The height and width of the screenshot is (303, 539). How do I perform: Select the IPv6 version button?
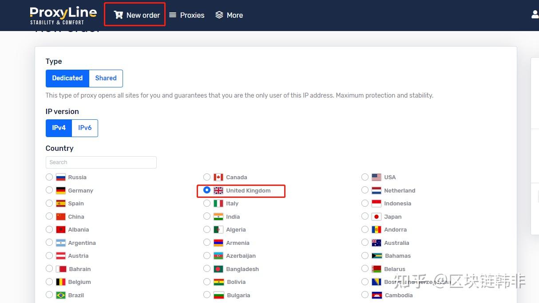point(85,128)
